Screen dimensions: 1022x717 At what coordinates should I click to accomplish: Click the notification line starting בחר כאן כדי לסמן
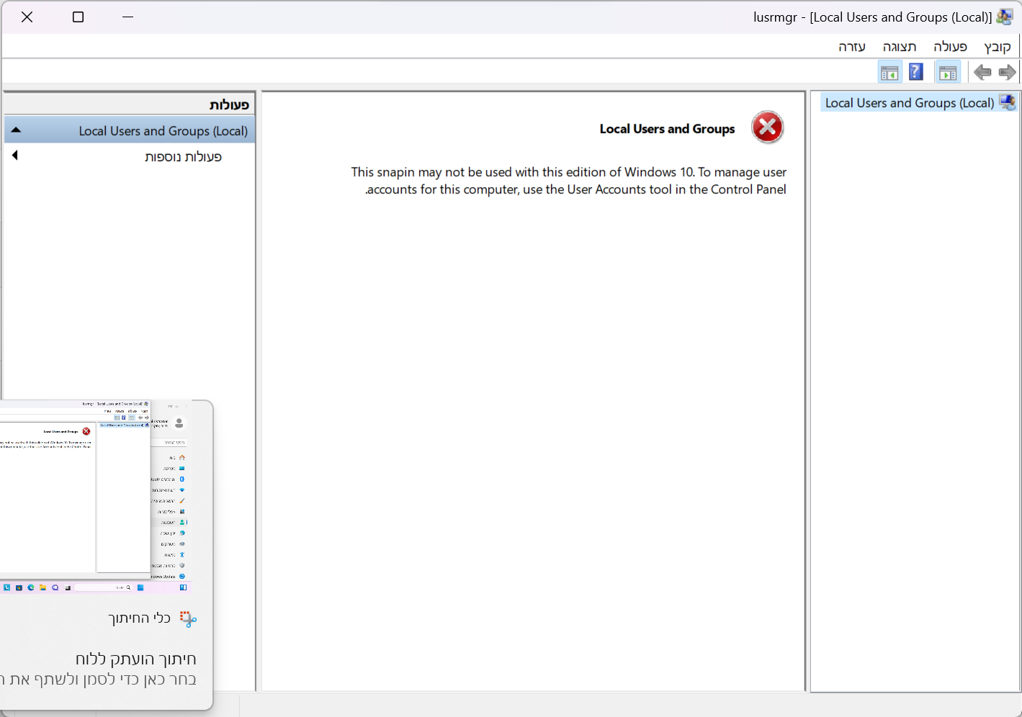98,679
